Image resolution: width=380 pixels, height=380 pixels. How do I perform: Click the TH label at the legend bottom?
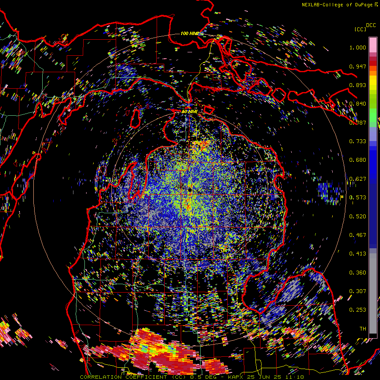(x=363, y=329)
